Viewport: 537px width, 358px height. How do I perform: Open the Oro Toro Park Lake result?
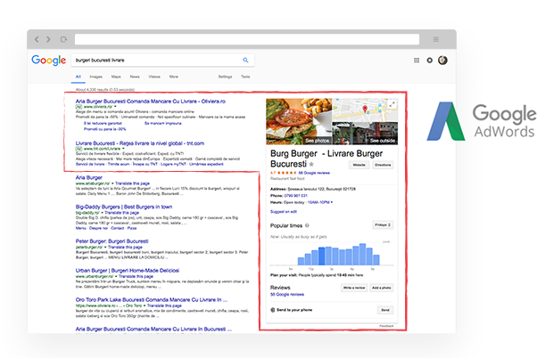[x=151, y=300]
